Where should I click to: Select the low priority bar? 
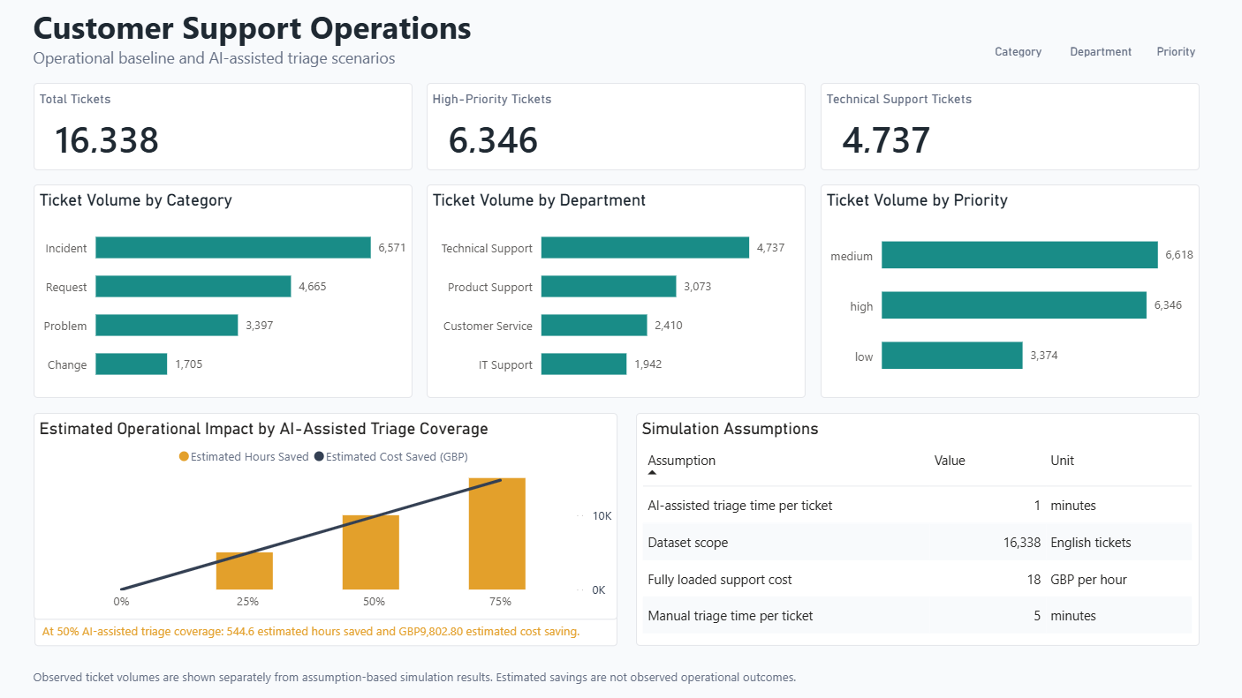click(952, 356)
